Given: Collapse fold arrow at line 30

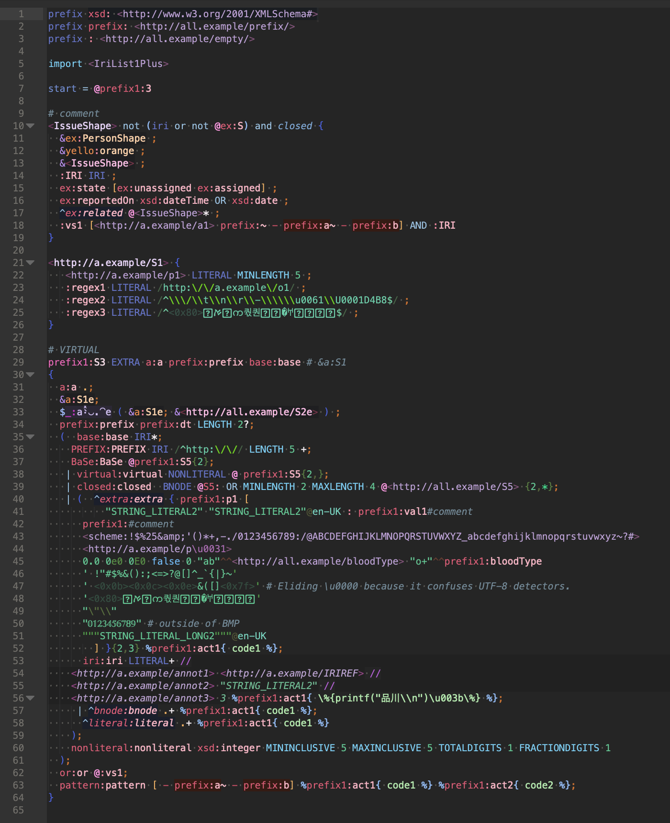Looking at the screenshot, I should [x=30, y=375].
